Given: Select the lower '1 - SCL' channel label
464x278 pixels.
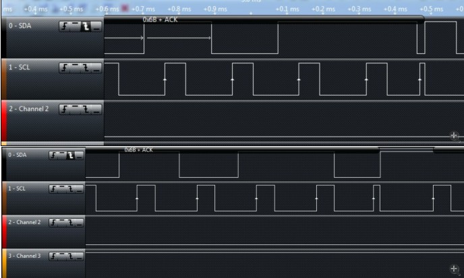Looking at the screenshot, I should [17, 188].
